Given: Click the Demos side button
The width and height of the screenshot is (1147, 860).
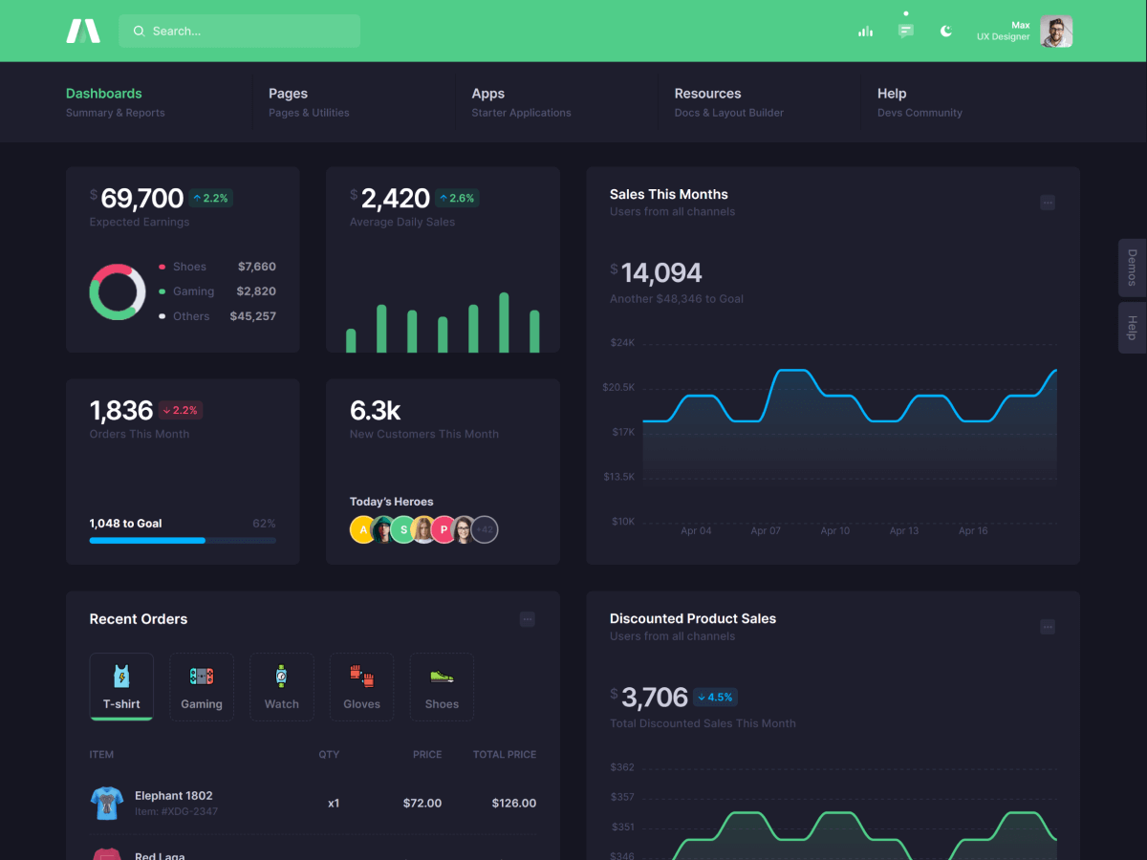Looking at the screenshot, I should click(x=1132, y=268).
